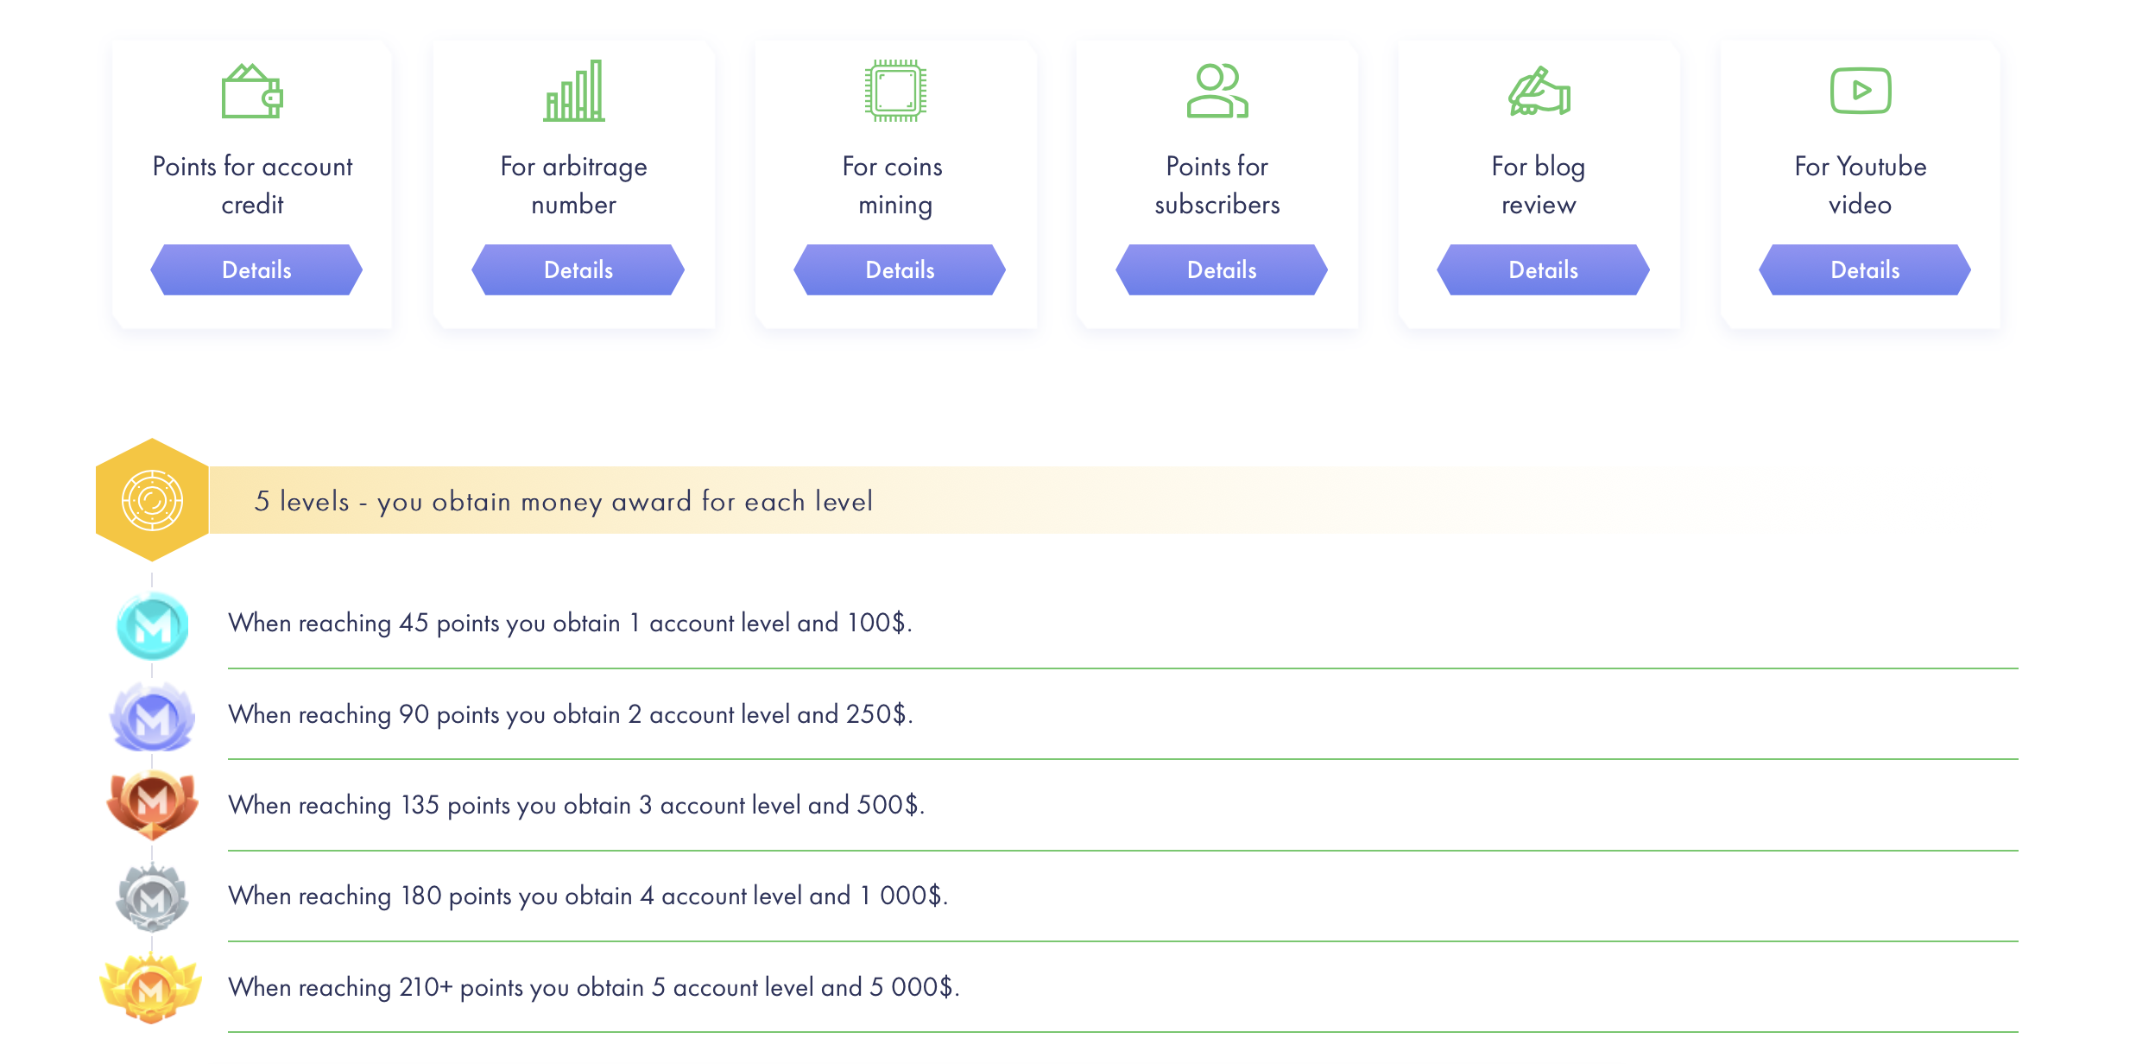The height and width of the screenshot is (1064, 2136).
Task: Select the 135 points level 3 text
Action: (577, 806)
